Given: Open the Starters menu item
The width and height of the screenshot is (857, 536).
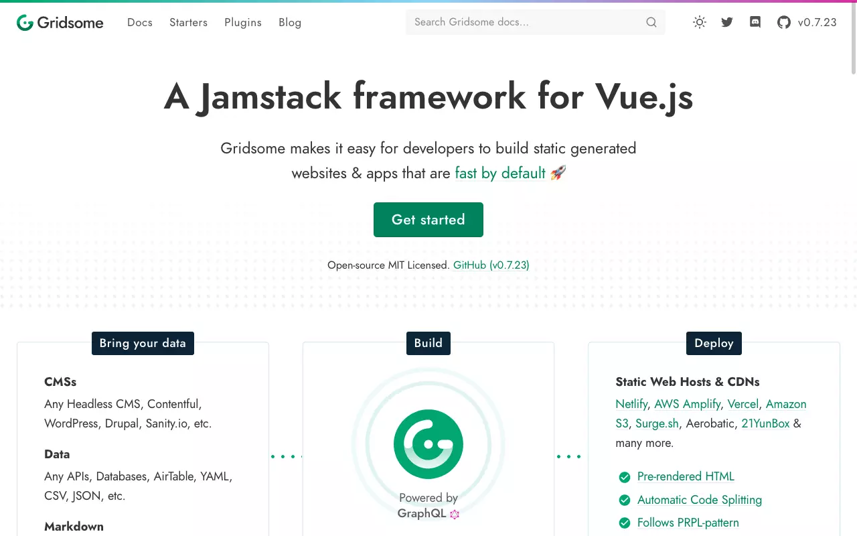Looking at the screenshot, I should [x=188, y=22].
